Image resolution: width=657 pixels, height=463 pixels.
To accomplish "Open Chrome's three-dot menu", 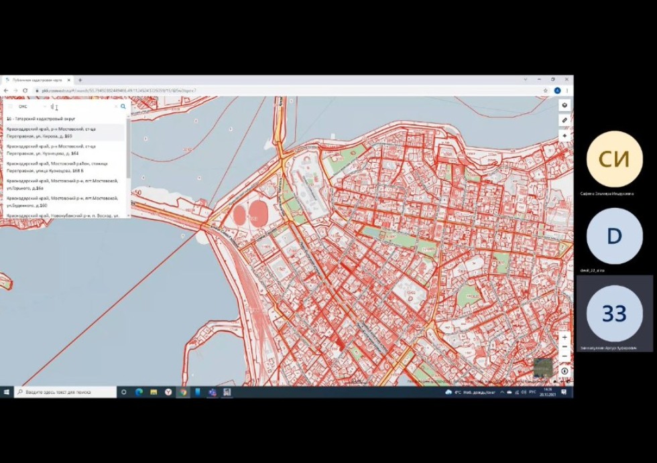I will (x=568, y=90).
